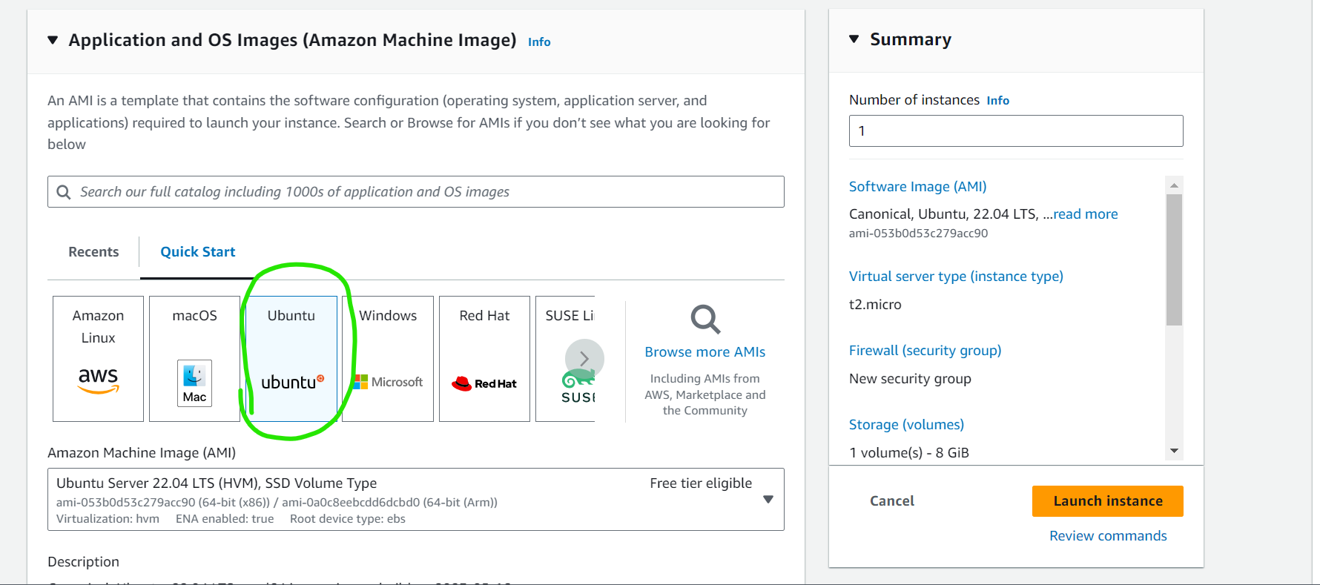Screen dimensions: 1320x585
Task: Collapse the Application and OS Images section
Action: [x=53, y=40]
